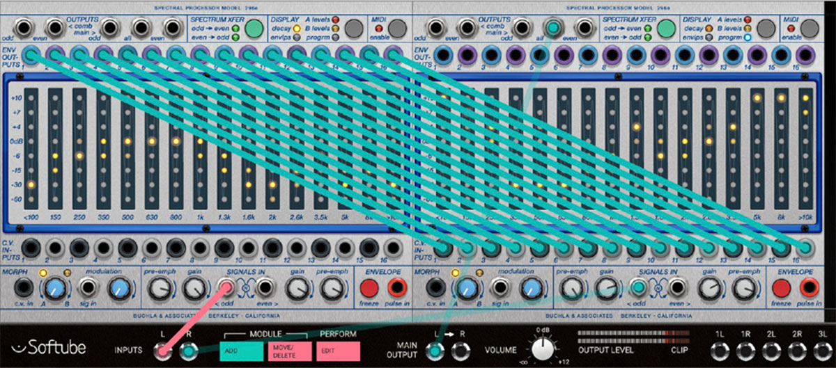Click the right module's env output jack 1
Screen dimensions: 836x368
tap(442, 55)
